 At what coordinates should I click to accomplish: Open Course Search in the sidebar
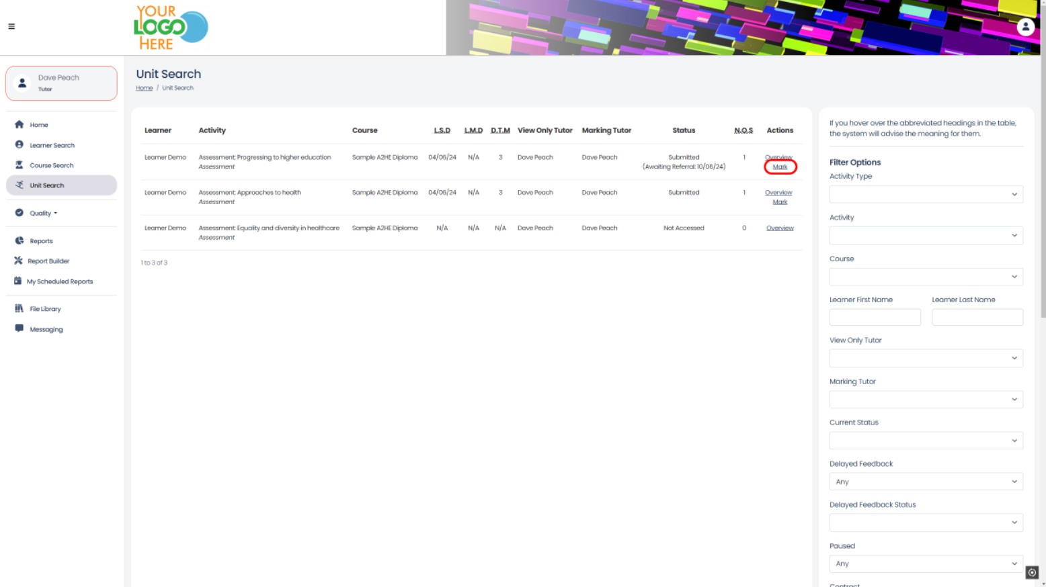coord(51,165)
